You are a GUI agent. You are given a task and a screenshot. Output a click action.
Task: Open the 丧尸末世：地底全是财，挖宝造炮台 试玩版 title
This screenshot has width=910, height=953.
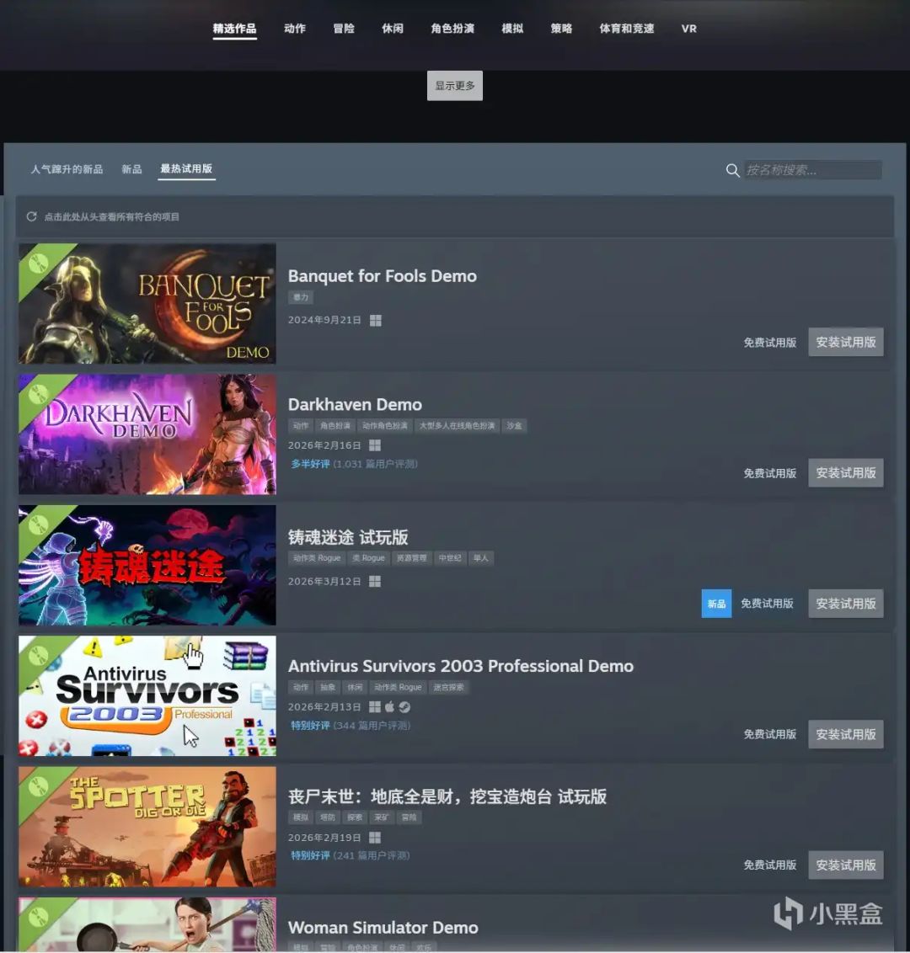tap(447, 796)
